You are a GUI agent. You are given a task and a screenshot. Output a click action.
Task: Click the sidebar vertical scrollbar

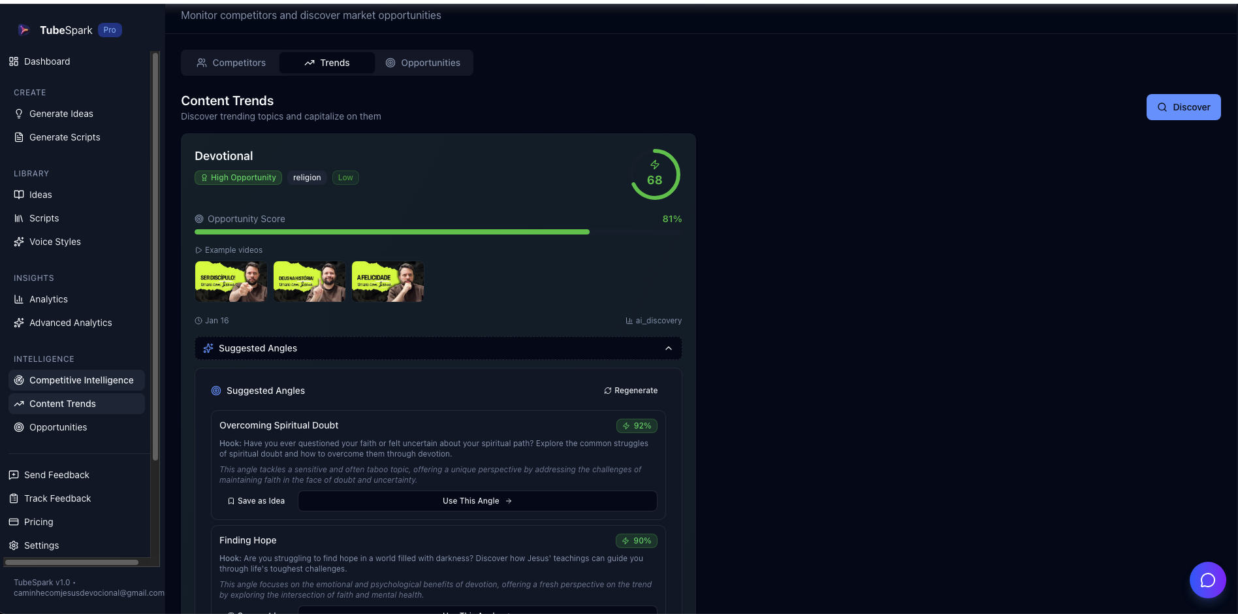coord(155,256)
